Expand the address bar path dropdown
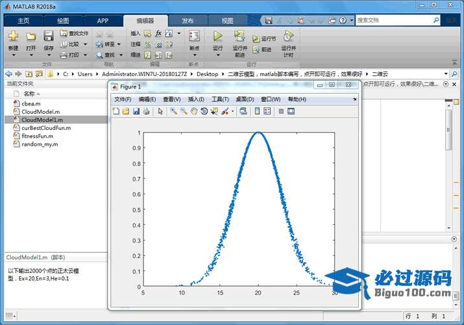This screenshot has height=325, width=464. tap(446, 73)
